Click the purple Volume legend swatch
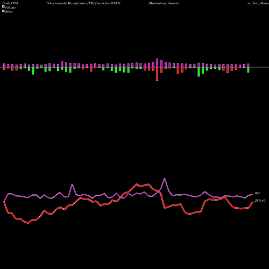This screenshot has width=269, height=269. [3, 6]
